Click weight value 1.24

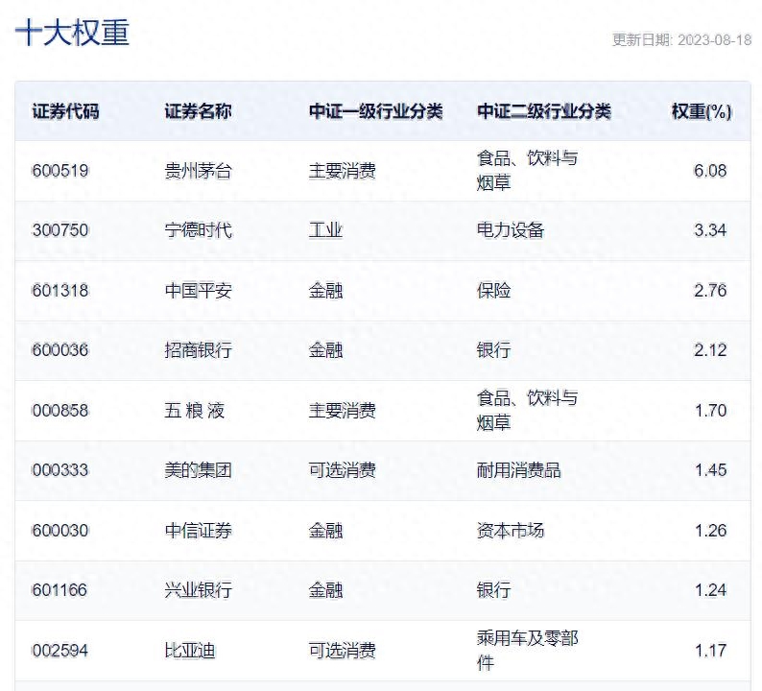point(710,590)
